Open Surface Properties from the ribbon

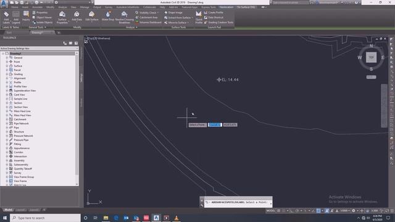[62, 17]
